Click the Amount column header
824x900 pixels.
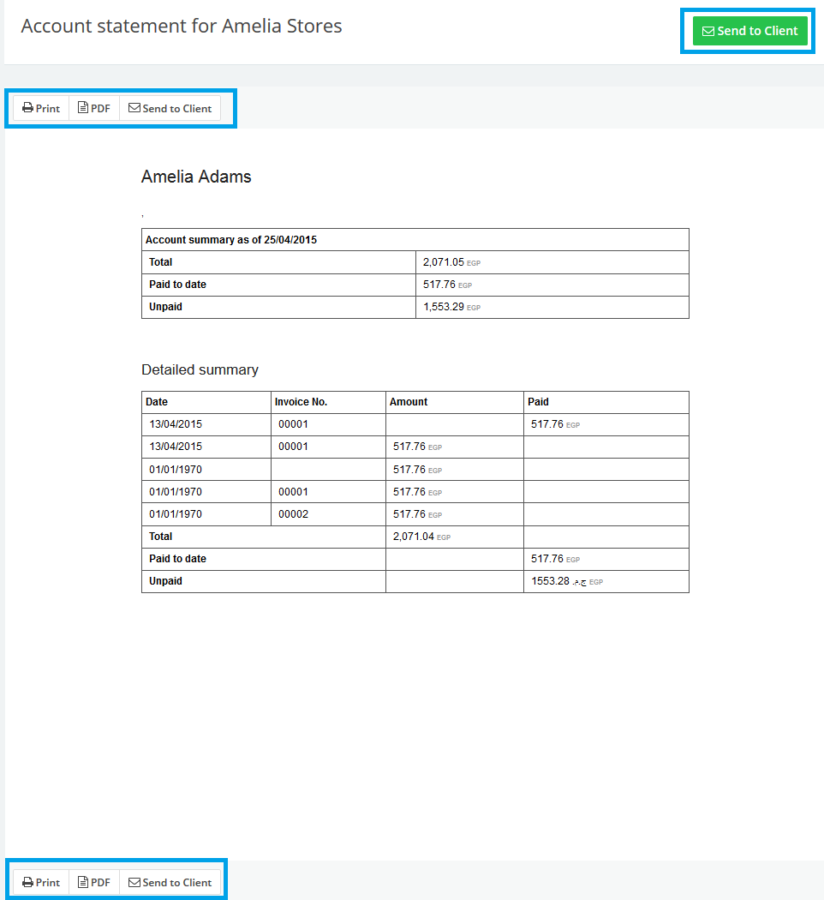[409, 402]
